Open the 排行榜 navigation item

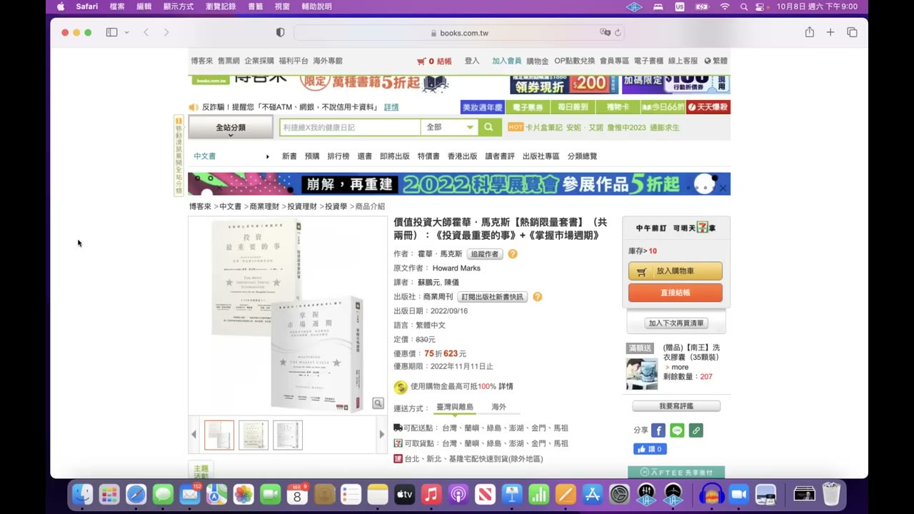pos(338,156)
